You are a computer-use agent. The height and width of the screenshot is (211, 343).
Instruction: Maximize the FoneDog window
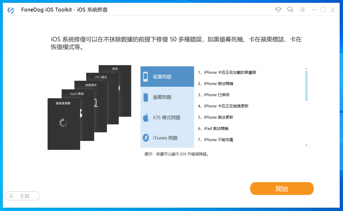pyautogui.click(x=323, y=10)
